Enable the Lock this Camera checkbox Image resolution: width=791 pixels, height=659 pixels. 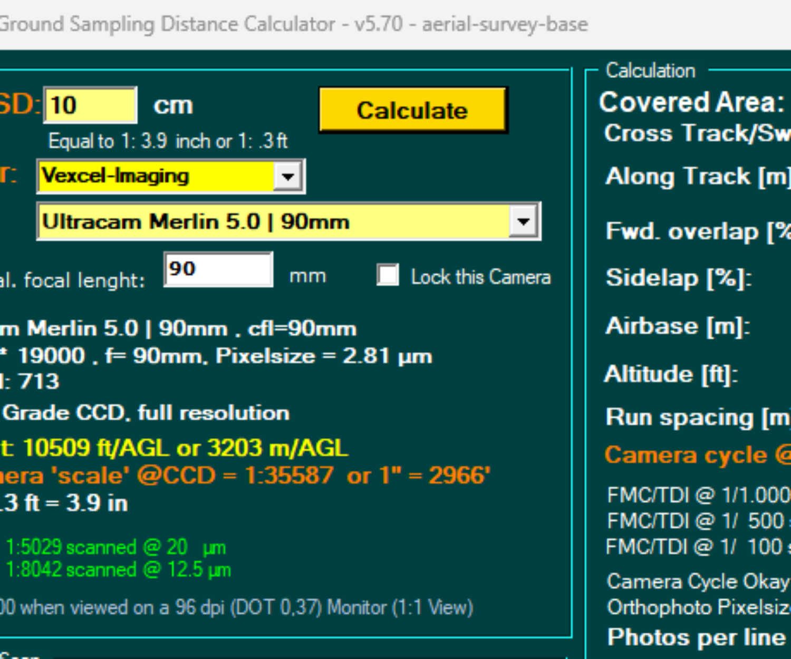(388, 275)
